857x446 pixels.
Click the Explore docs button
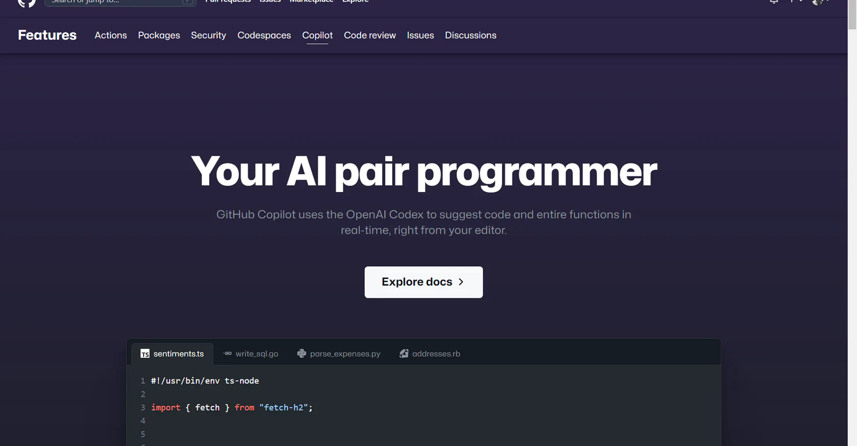click(423, 282)
